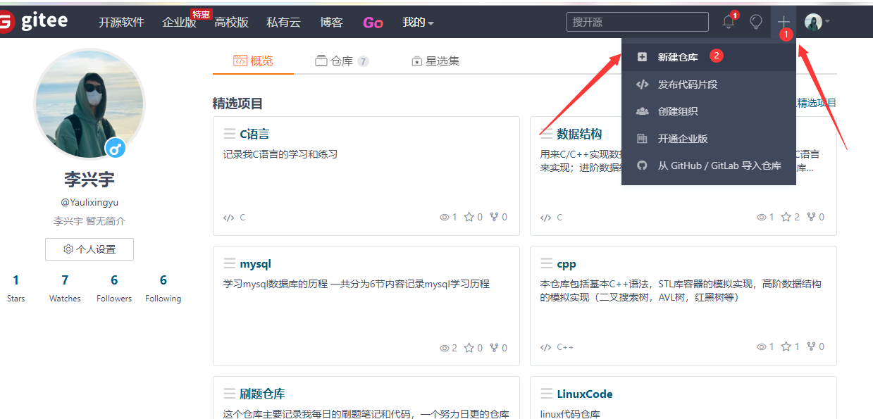Open the user avatar menu in header

pos(817,23)
